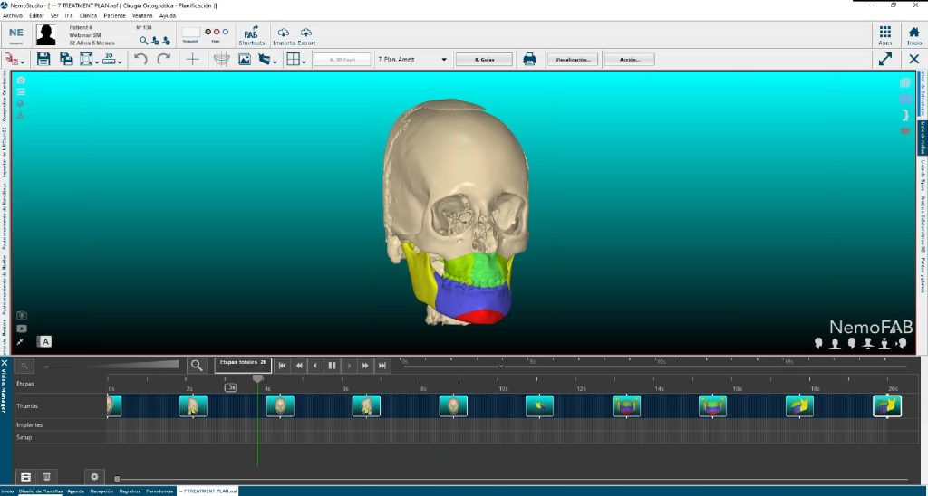Redo the last action
Viewport: 928px width, 496px height.
[164, 59]
